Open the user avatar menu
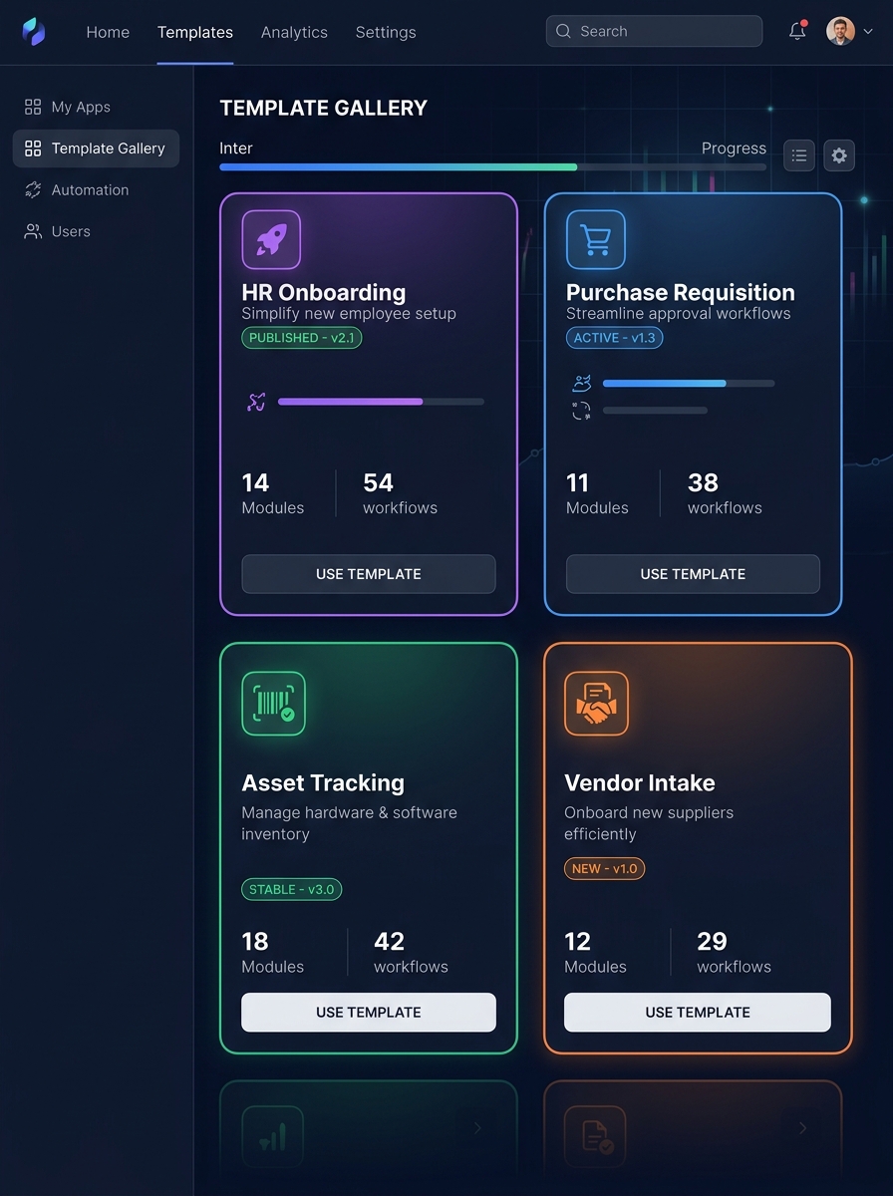 pyautogui.click(x=840, y=31)
